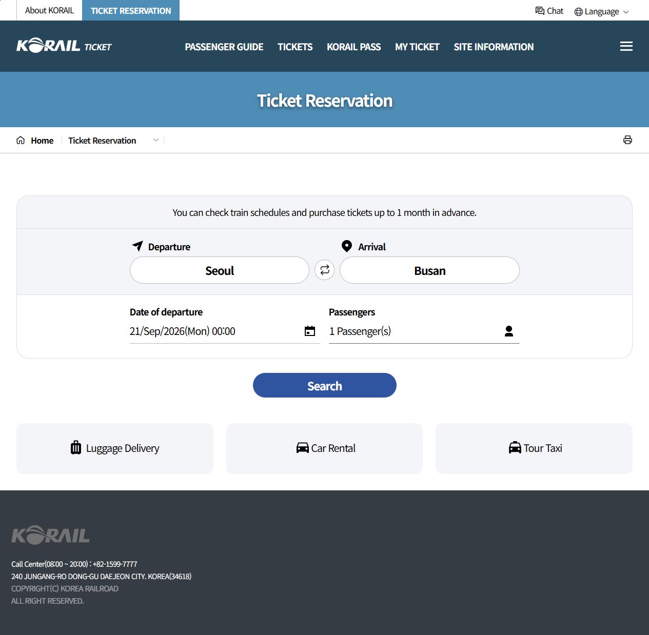Open the 1 Passenger(s) selector
This screenshot has width=649, height=635.
click(424, 331)
